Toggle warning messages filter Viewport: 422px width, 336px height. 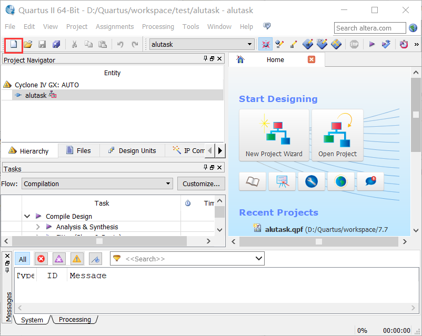pos(77,259)
